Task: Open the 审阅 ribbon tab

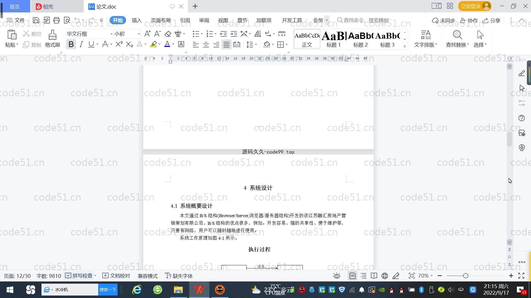Action: click(204, 20)
